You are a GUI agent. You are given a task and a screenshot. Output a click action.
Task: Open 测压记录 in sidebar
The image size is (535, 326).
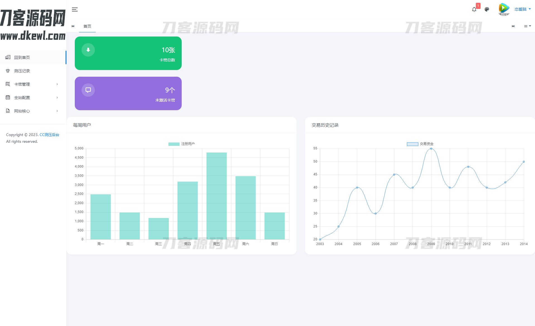[x=22, y=71]
